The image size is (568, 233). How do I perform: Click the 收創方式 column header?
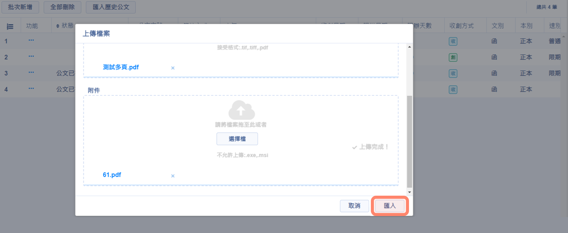[461, 26]
